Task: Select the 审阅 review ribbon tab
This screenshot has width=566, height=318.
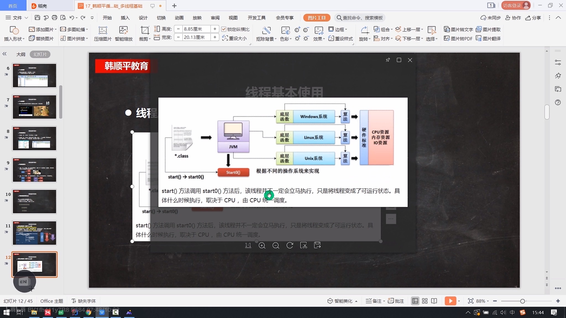Action: tap(215, 18)
